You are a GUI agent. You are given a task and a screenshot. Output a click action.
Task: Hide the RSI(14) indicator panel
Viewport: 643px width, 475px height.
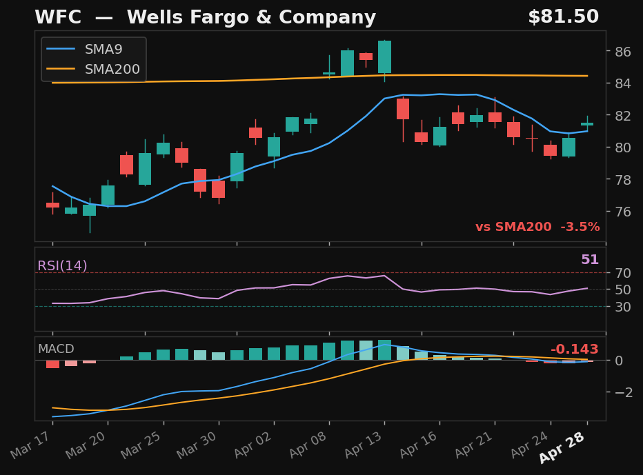[x=62, y=264]
